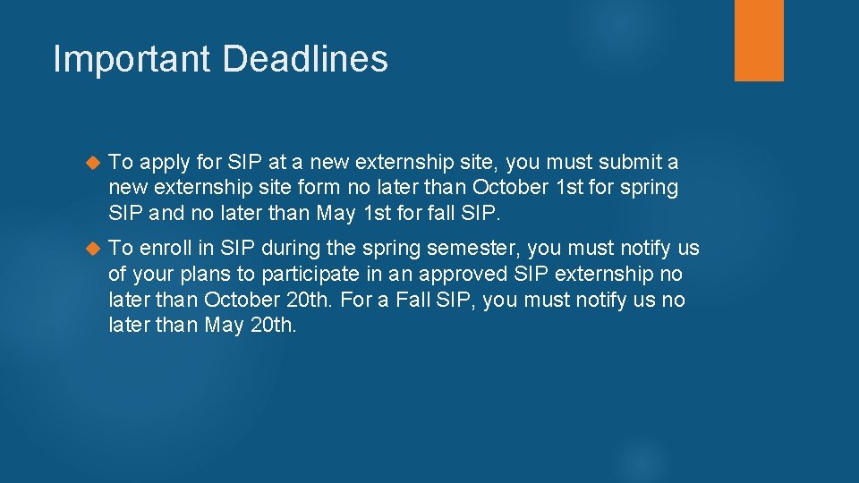The height and width of the screenshot is (483, 859).
Task: Click the orange rectangle in the top corner
Action: click(759, 39)
